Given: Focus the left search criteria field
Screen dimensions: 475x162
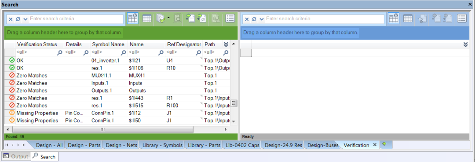Looking at the screenshot, I should 76,18.
